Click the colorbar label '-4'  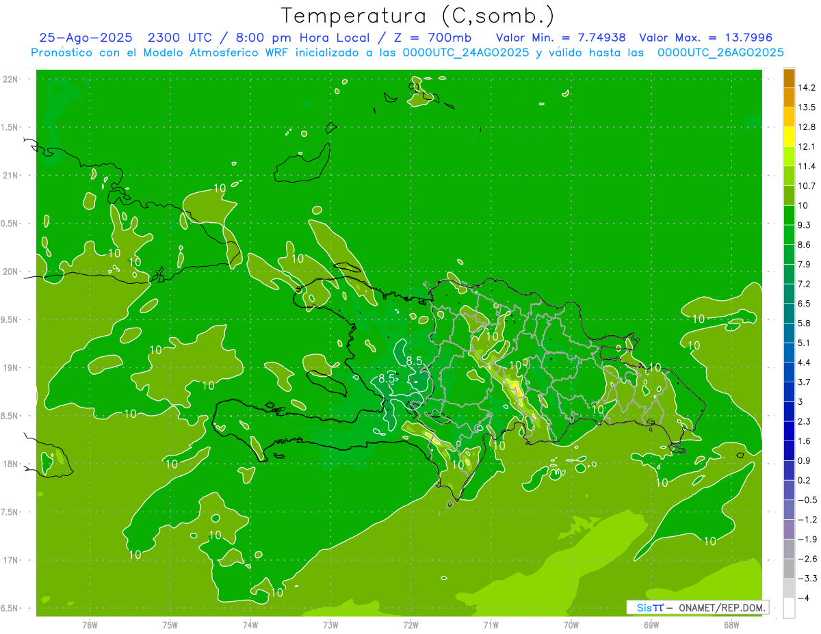[x=803, y=598]
